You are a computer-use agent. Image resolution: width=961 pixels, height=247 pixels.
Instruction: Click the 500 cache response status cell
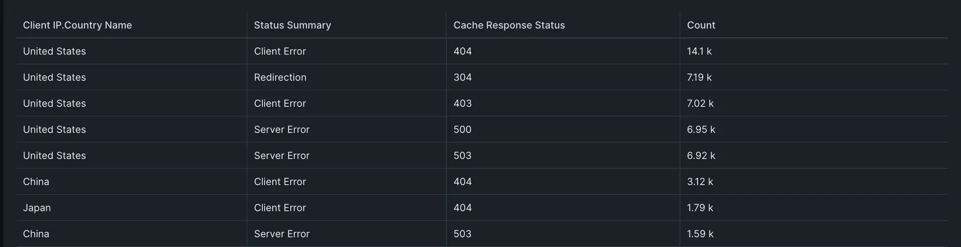462,130
